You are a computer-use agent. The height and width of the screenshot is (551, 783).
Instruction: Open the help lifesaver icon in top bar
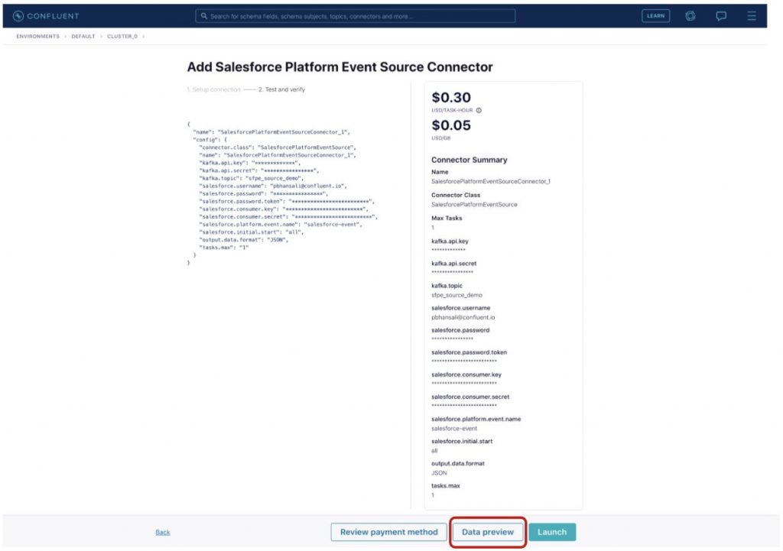click(690, 15)
